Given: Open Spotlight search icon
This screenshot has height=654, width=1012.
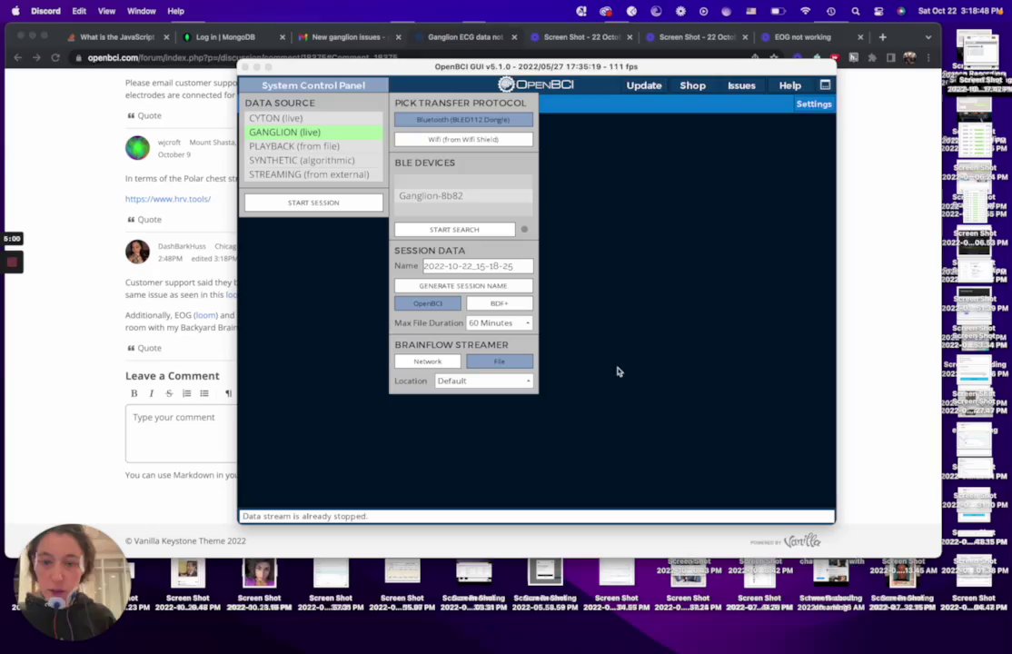Looking at the screenshot, I should 855,11.
